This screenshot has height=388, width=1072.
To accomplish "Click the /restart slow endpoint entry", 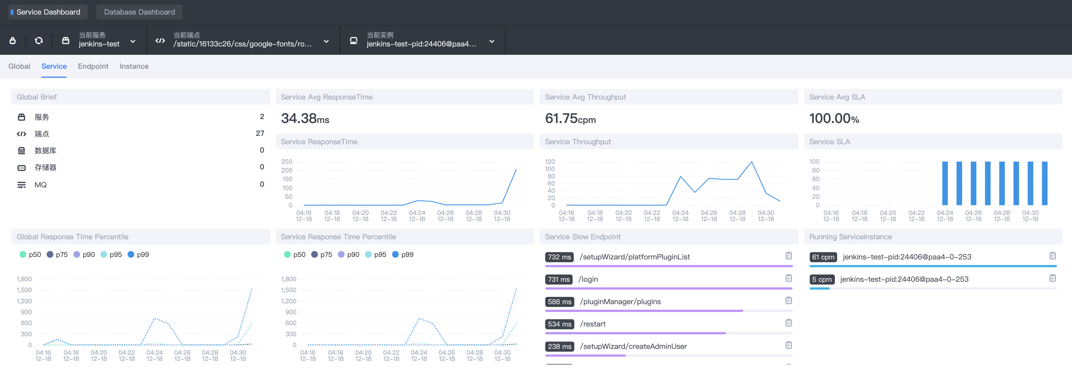I will 592,324.
